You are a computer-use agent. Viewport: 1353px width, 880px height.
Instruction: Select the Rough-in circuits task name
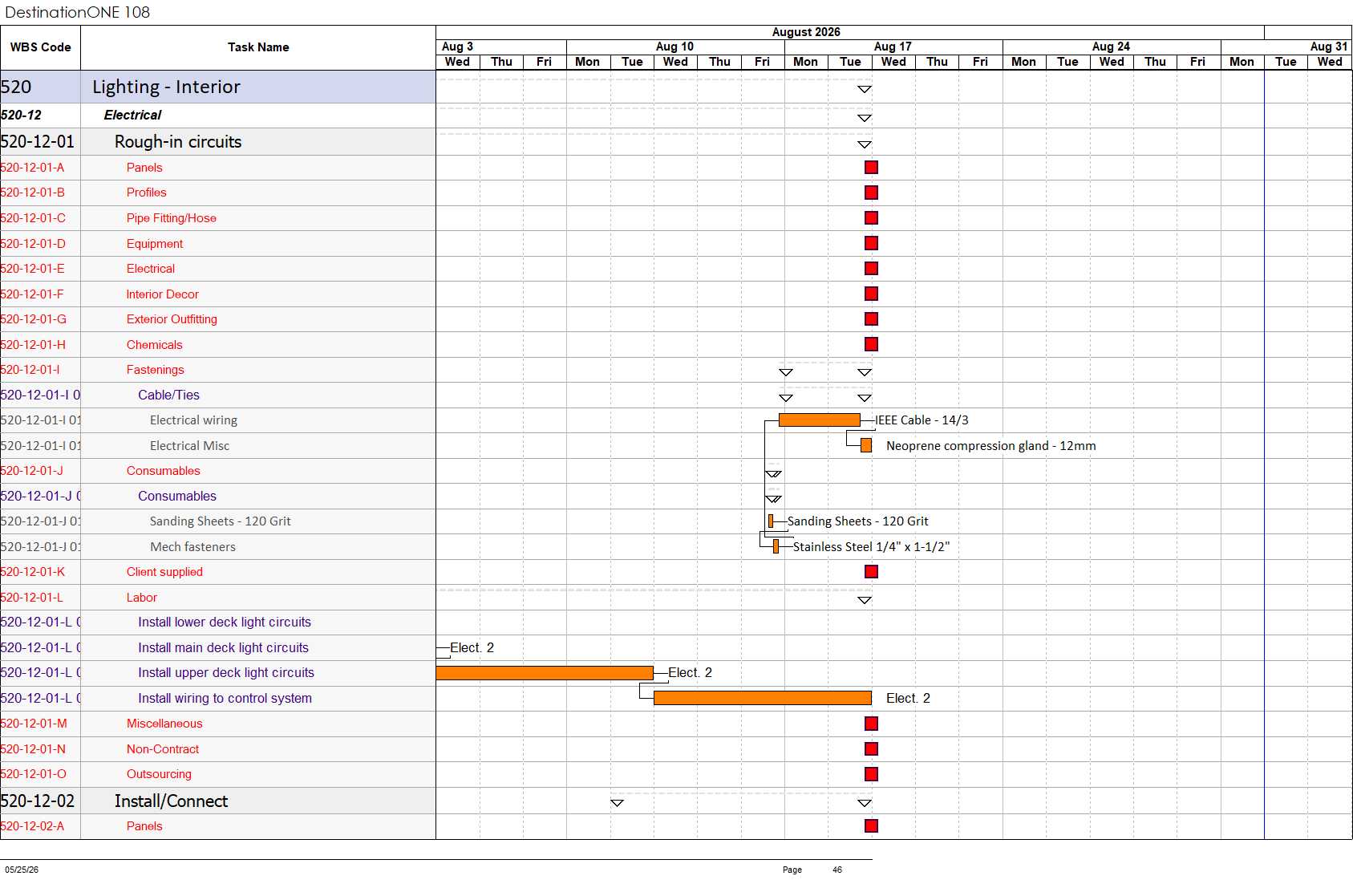[178, 142]
